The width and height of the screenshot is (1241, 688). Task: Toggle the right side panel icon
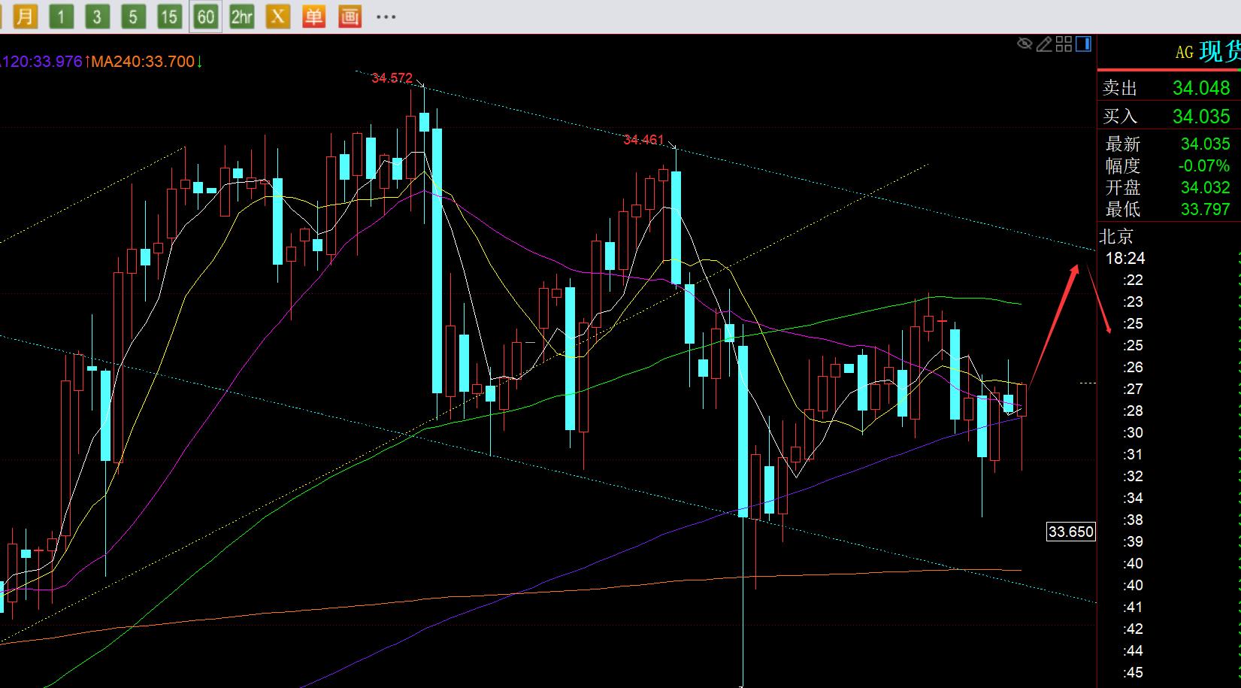pos(1083,44)
